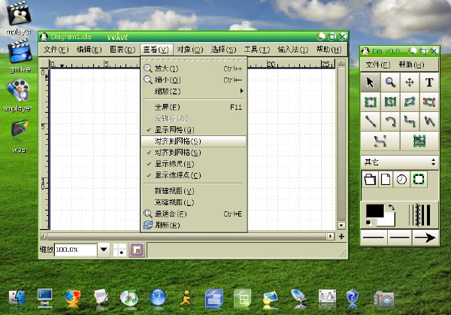This screenshot has height=315, width=451.
Task: Click the black foreground color swatch
Action: tap(375, 211)
